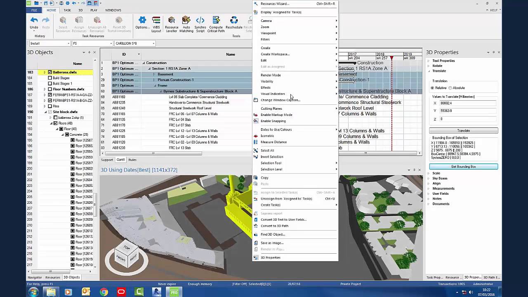This screenshot has height=297, width=528.
Task: Collapse the Translate section
Action: (428, 71)
